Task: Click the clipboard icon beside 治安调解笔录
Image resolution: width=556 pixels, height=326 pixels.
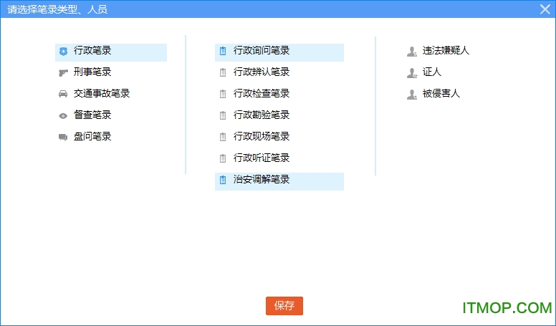Action: click(x=223, y=180)
